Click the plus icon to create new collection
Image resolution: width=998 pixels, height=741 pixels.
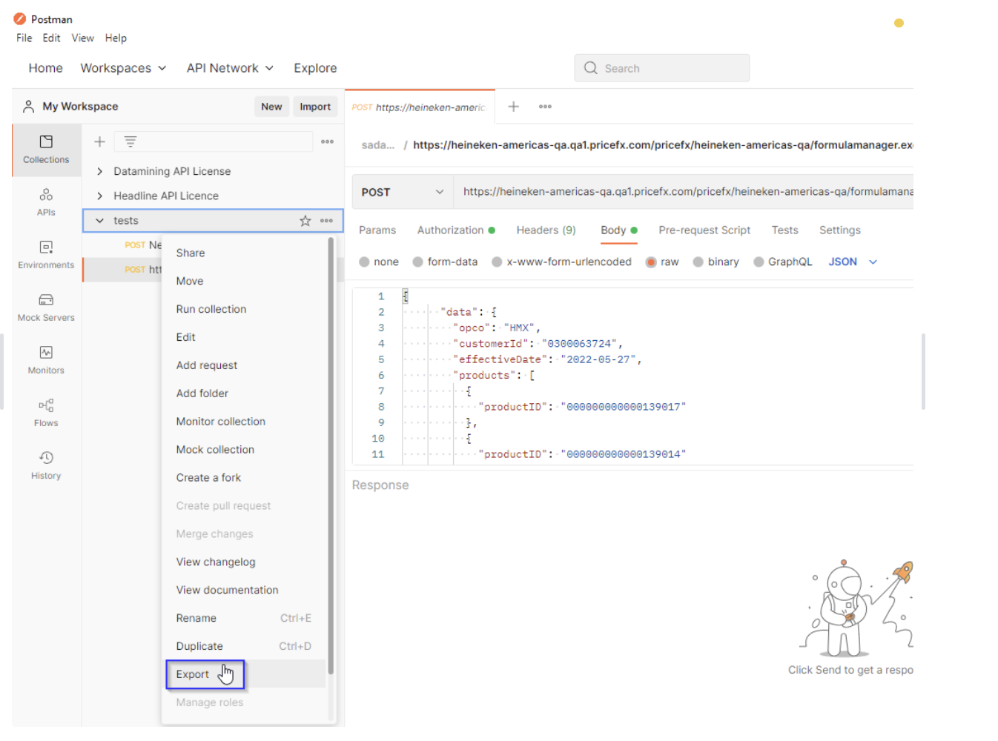point(99,142)
